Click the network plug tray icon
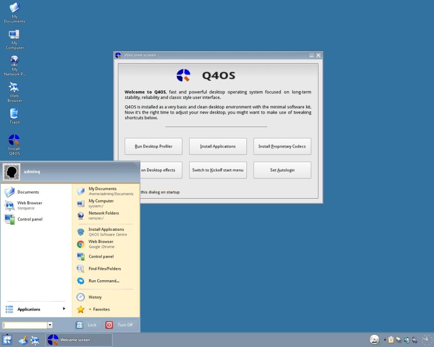 tap(399, 340)
